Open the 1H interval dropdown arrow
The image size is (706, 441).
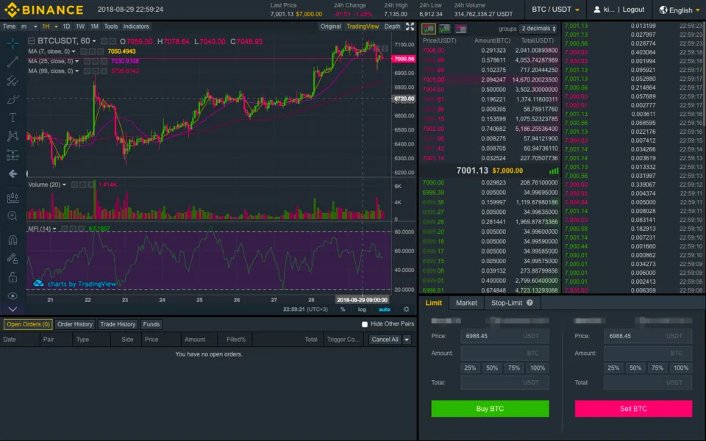pos(56,26)
